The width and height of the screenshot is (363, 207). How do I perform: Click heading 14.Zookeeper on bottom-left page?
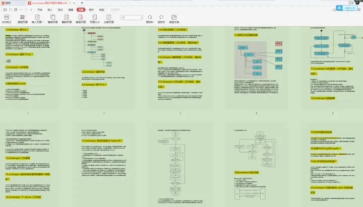18,158
